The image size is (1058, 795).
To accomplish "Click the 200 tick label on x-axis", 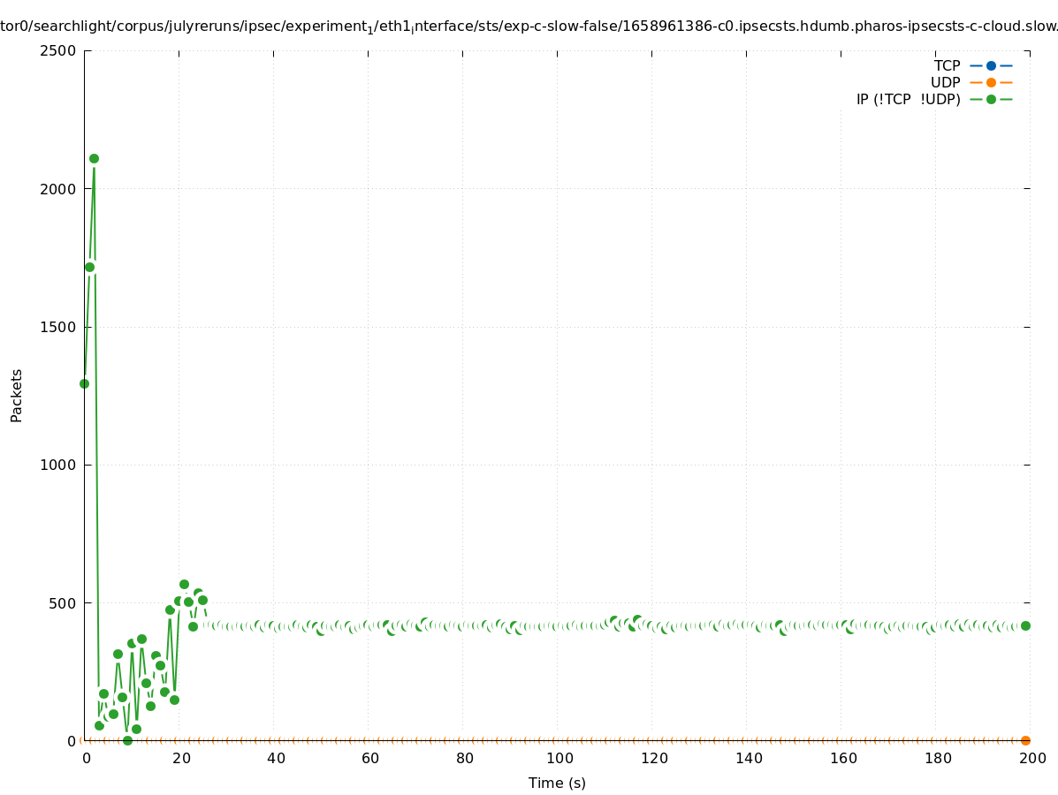I will 1032,758.
